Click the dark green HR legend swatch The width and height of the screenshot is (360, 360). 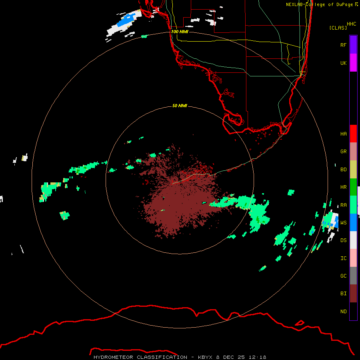click(353, 187)
